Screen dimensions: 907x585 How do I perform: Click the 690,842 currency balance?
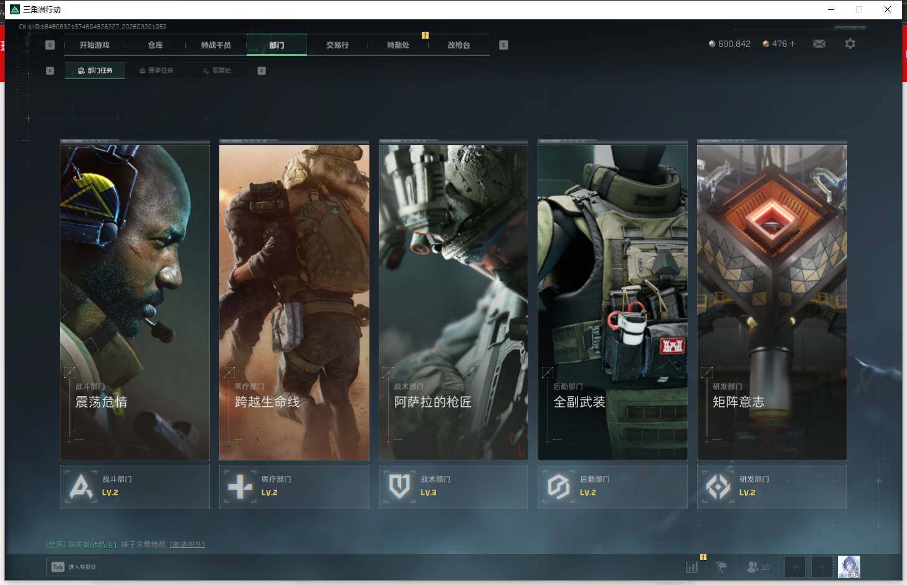coord(734,44)
